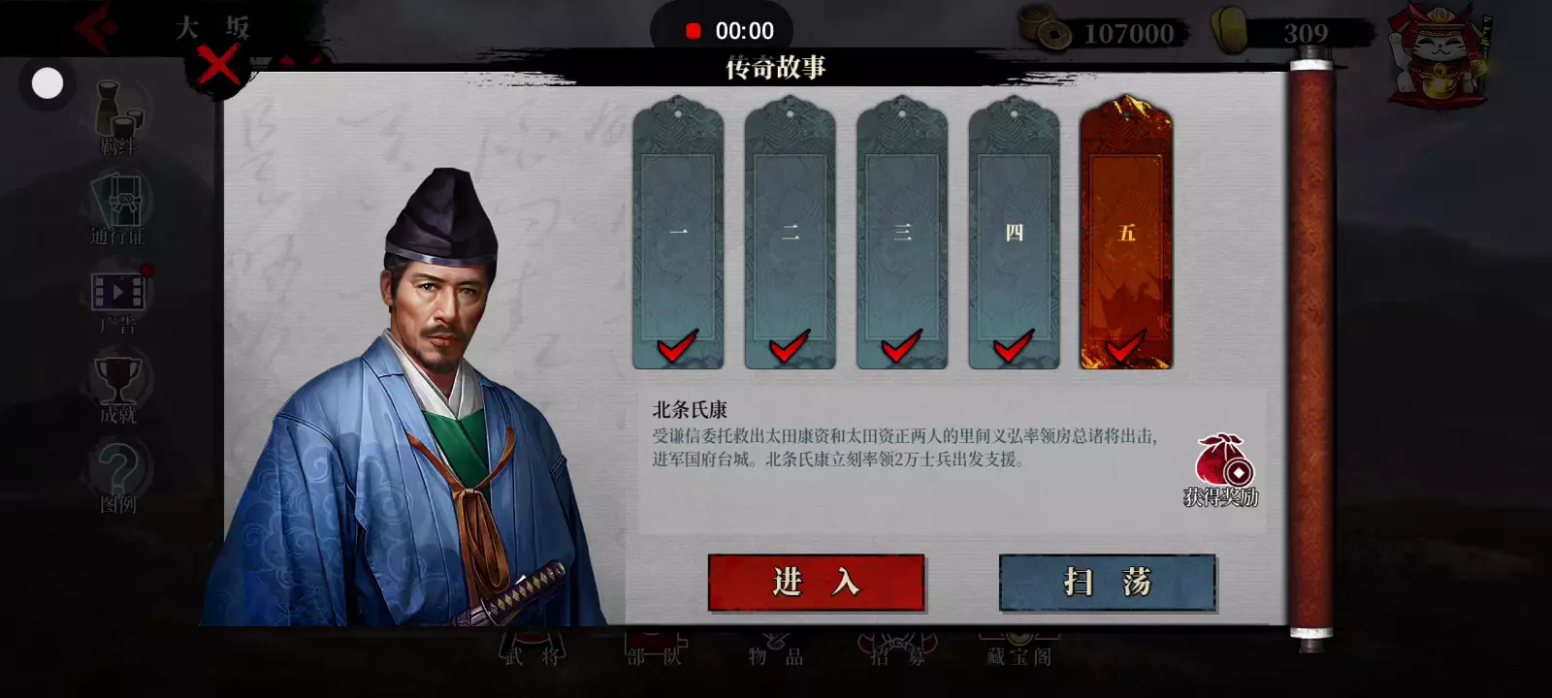The image size is (1552, 698).
Task: Close the legend story panel with red X
Action: pyautogui.click(x=218, y=66)
